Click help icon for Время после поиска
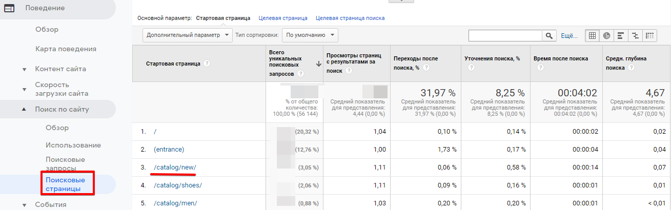Viewport: 671px width, 210px height. 536,67
